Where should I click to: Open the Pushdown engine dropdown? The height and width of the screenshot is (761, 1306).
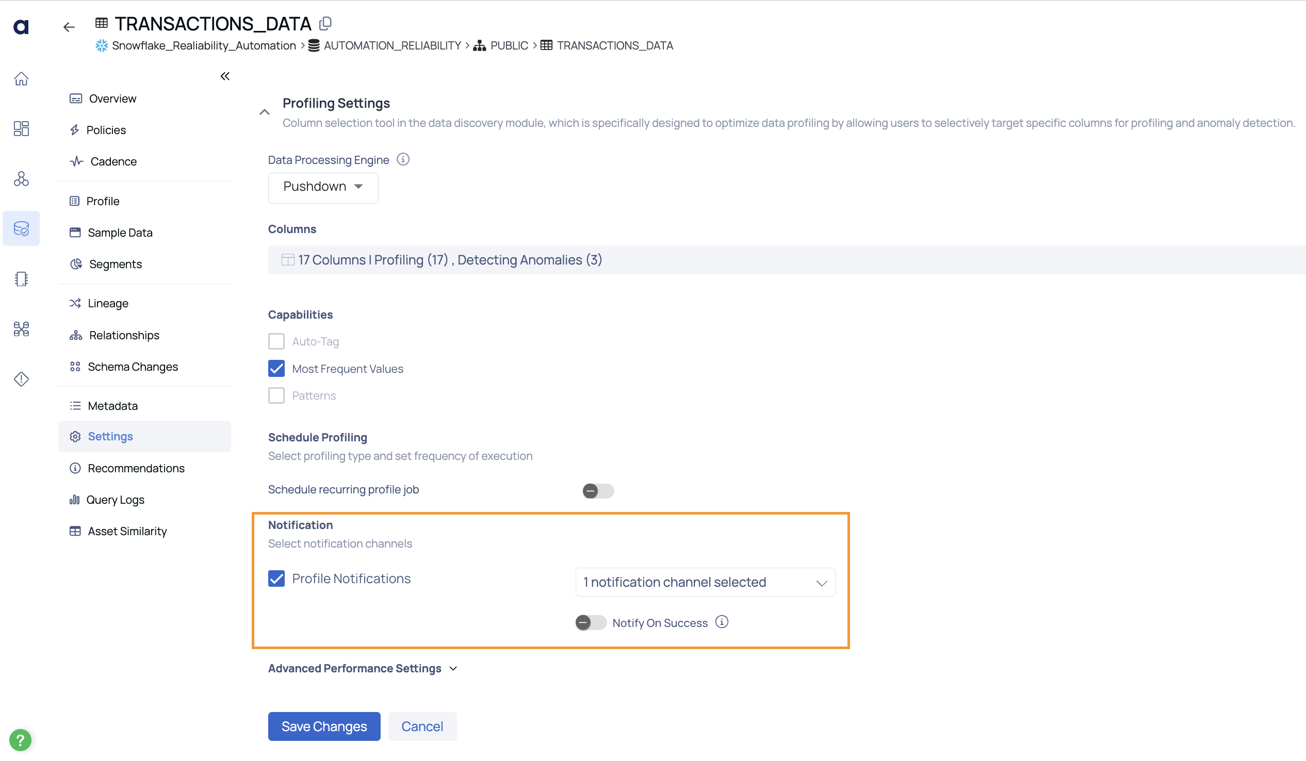tap(323, 187)
